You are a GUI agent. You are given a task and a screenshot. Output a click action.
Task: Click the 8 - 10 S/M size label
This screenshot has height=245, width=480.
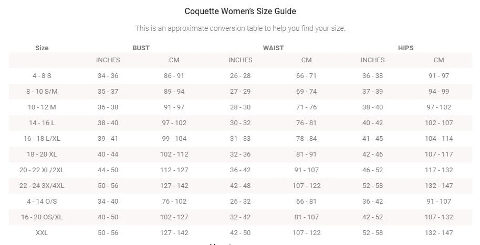click(41, 91)
